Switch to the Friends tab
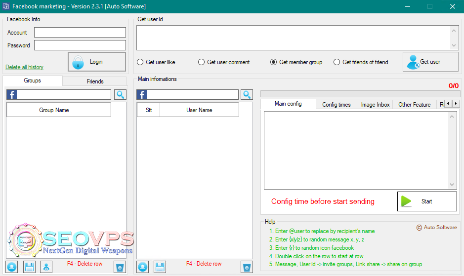 click(95, 81)
